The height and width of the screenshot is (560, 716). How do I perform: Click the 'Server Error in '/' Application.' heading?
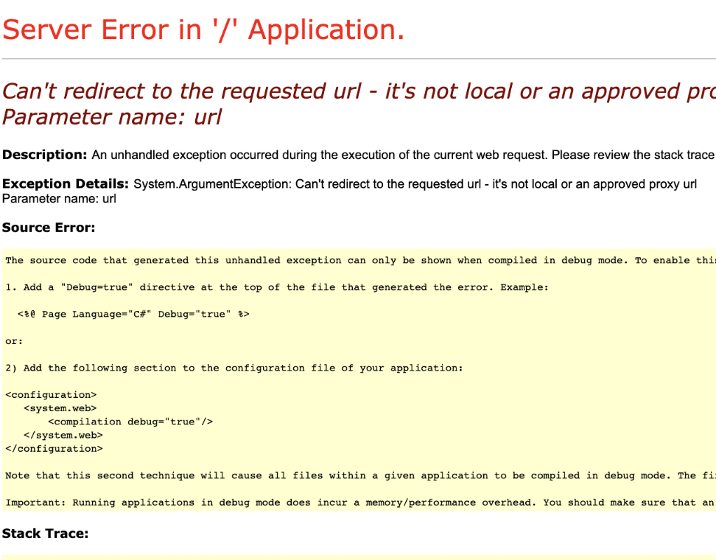point(203,29)
